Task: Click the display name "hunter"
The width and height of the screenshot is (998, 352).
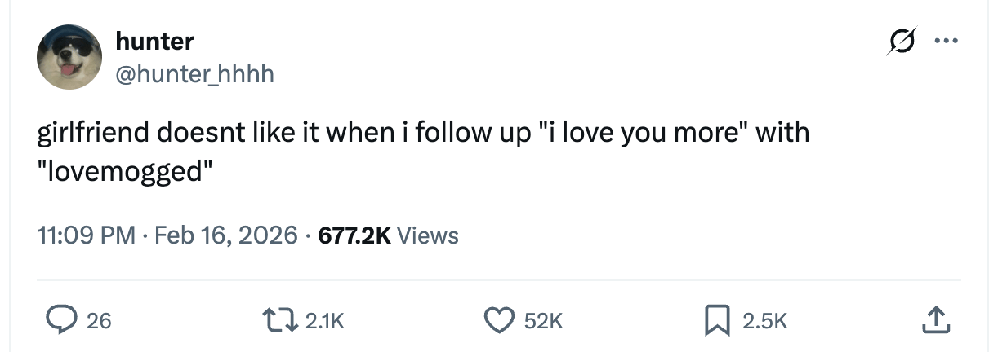Action: (154, 40)
